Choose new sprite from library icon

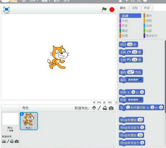[94, 108]
